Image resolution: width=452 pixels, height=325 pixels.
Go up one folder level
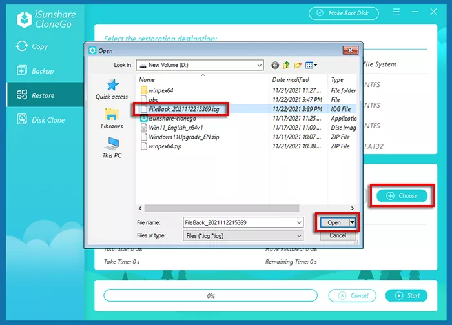tap(286, 65)
